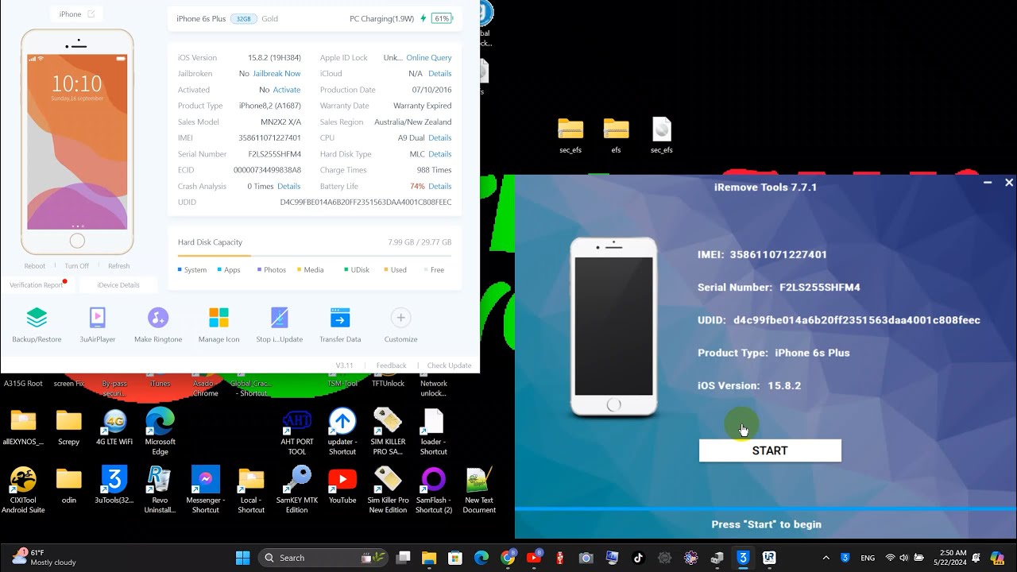The width and height of the screenshot is (1017, 572).
Task: Click the iRemove progress bar
Action: [x=766, y=508]
